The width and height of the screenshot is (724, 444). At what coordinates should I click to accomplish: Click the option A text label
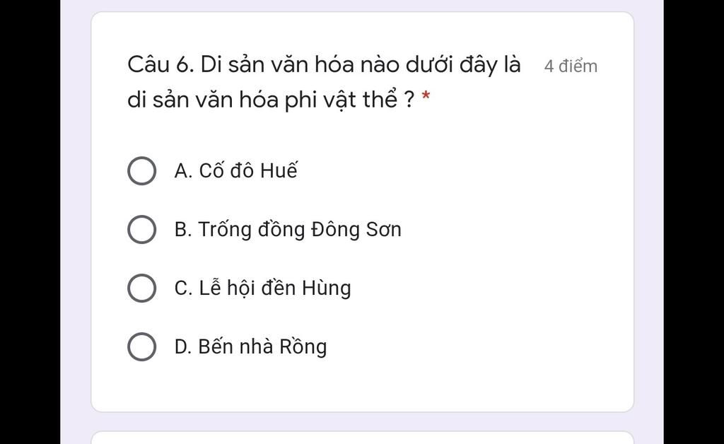tap(236, 170)
